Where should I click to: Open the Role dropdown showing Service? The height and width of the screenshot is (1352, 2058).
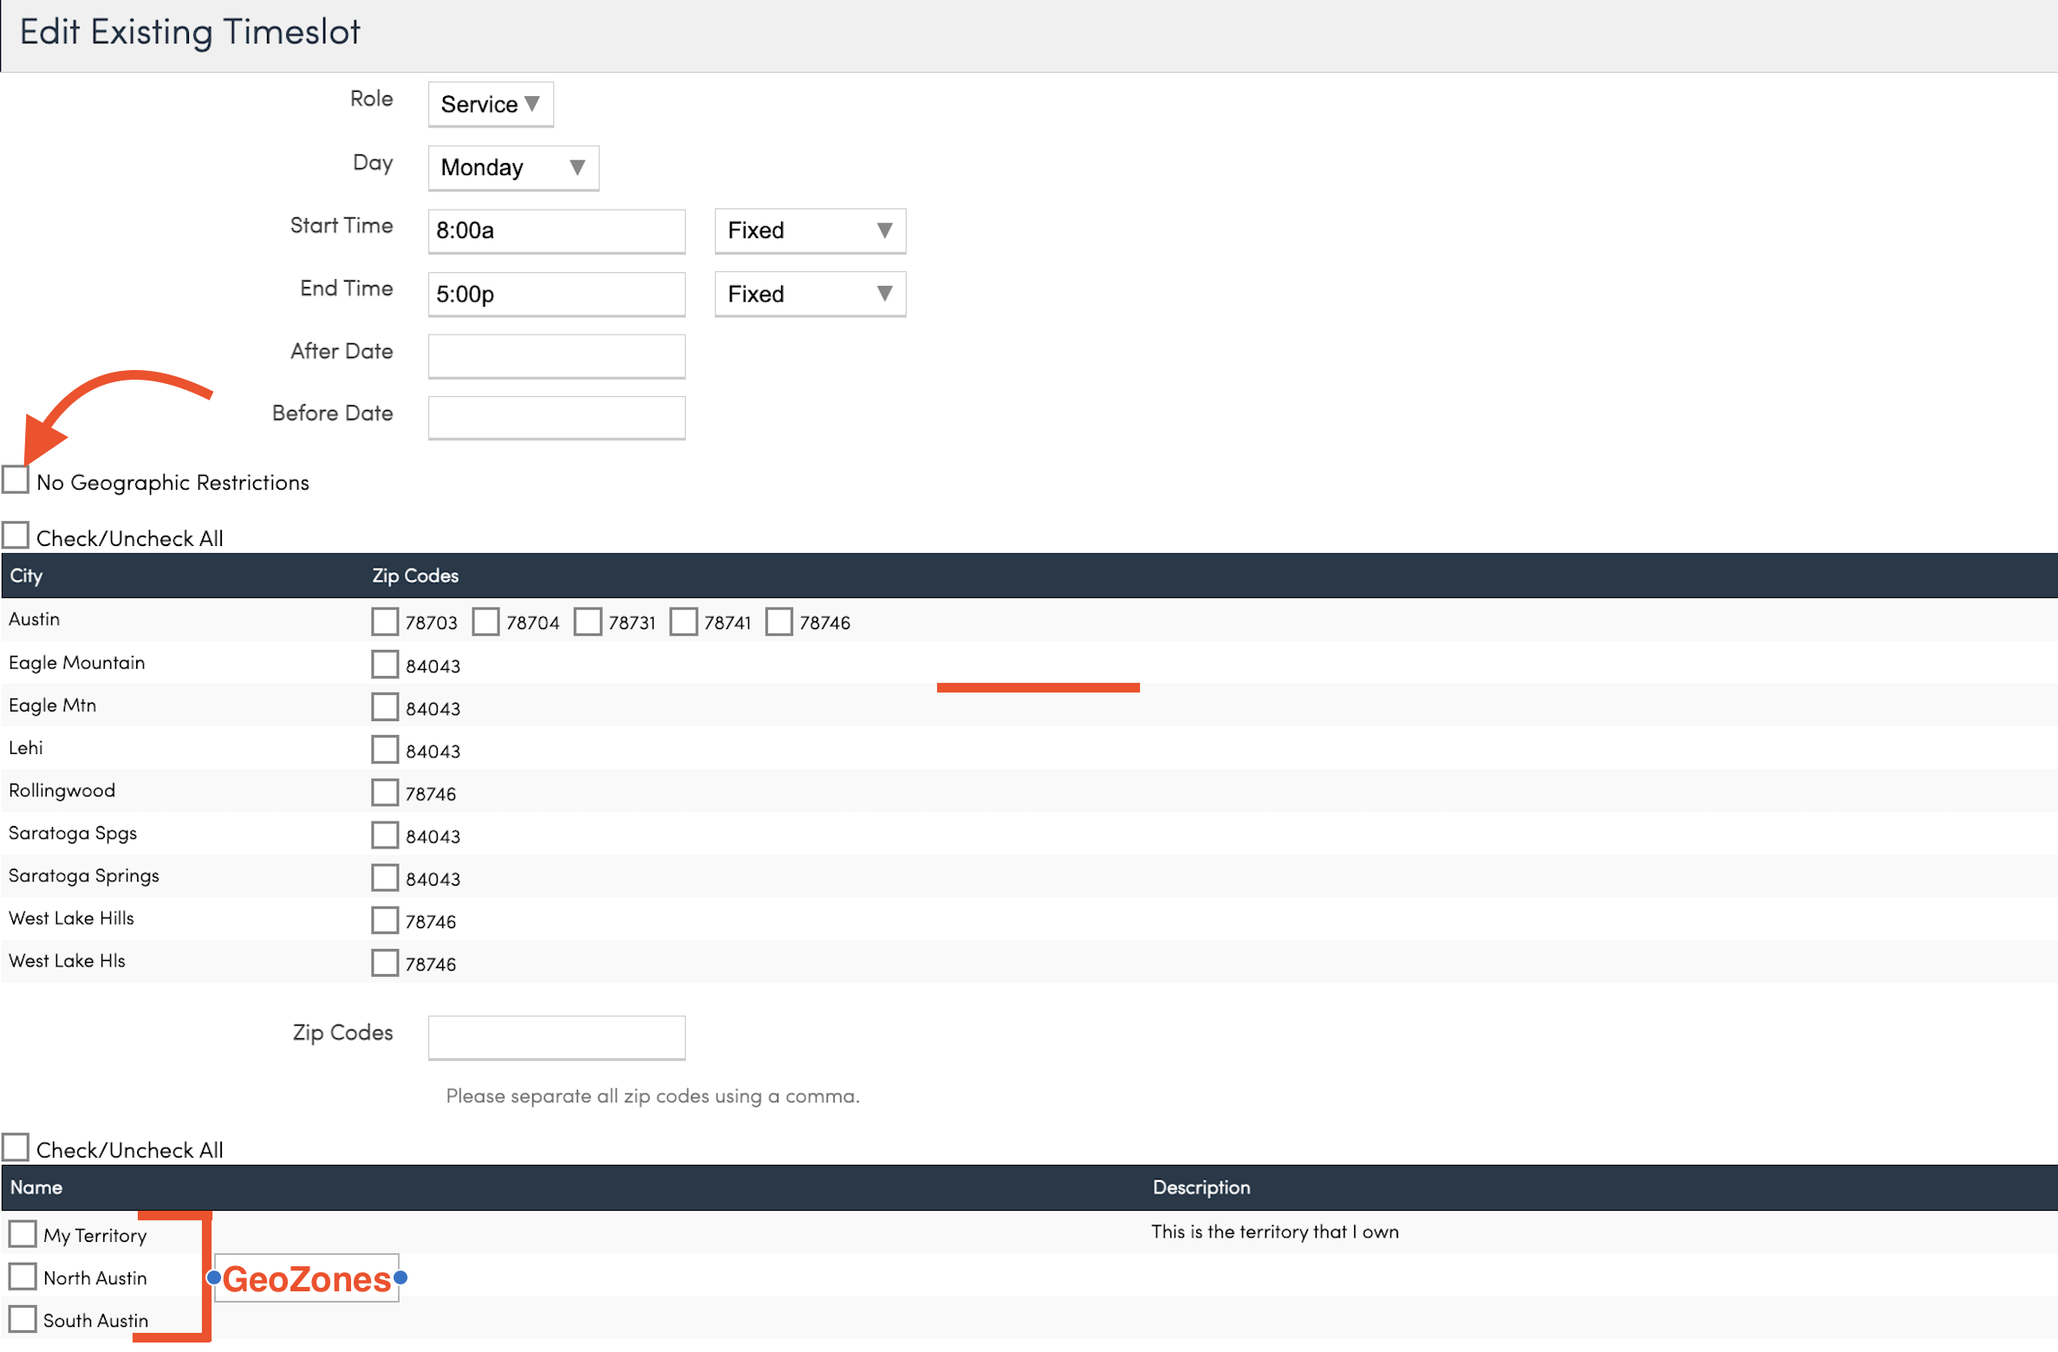click(490, 104)
